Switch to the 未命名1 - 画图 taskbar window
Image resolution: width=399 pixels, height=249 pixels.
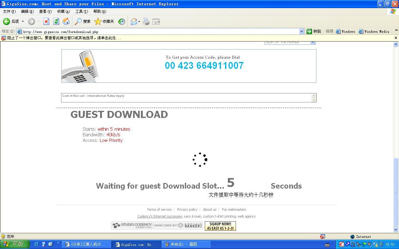[186, 244]
